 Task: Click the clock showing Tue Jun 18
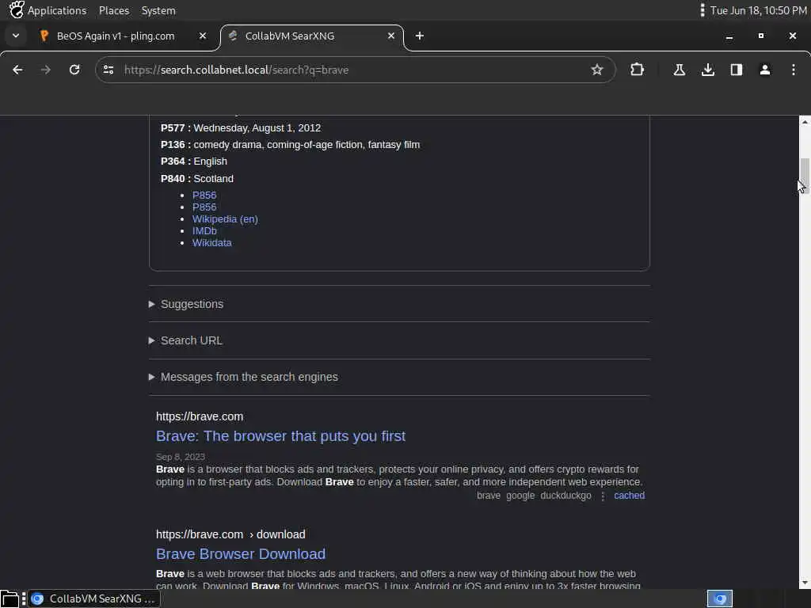click(x=758, y=10)
